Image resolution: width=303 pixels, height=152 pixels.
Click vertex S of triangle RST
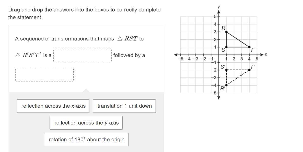(x=226, y=47)
